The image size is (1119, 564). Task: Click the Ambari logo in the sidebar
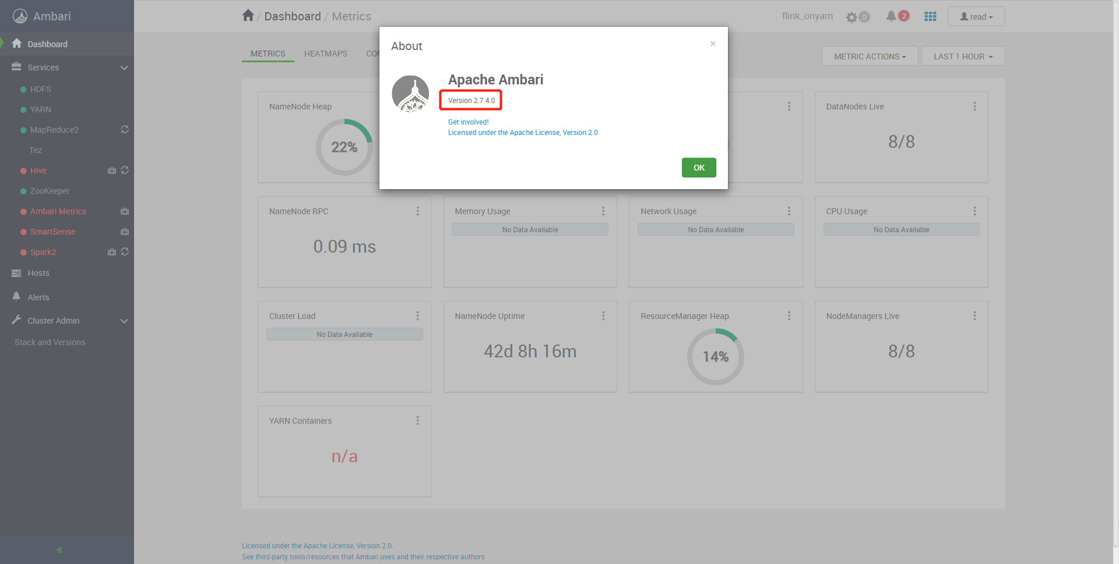click(x=20, y=16)
